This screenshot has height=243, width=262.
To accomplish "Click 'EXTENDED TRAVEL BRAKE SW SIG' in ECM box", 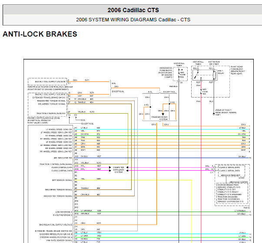I will [49, 98].
